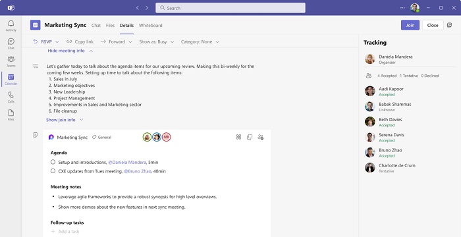Check off Setup and introductions agenda item
This screenshot has width=461, height=237.
(x=53, y=162)
